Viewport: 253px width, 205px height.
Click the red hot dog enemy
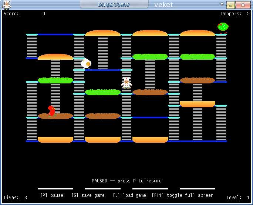coord(52,111)
